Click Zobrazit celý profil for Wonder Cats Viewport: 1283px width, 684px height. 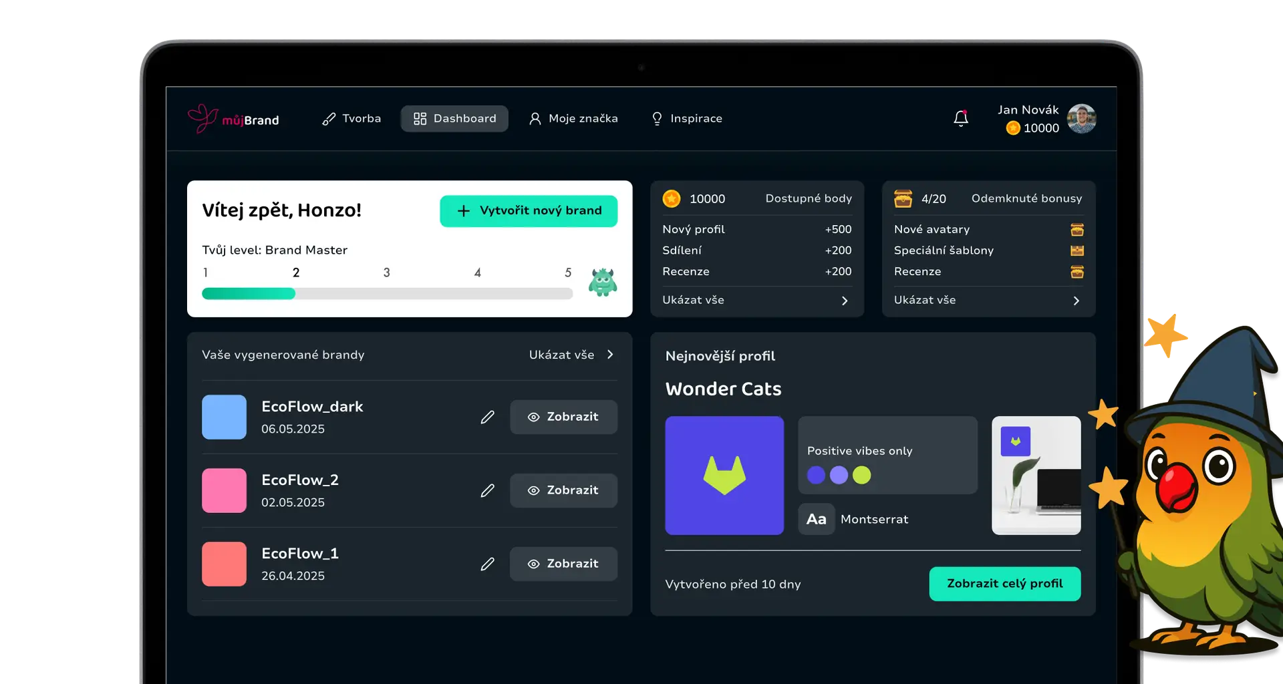pyautogui.click(x=1004, y=583)
